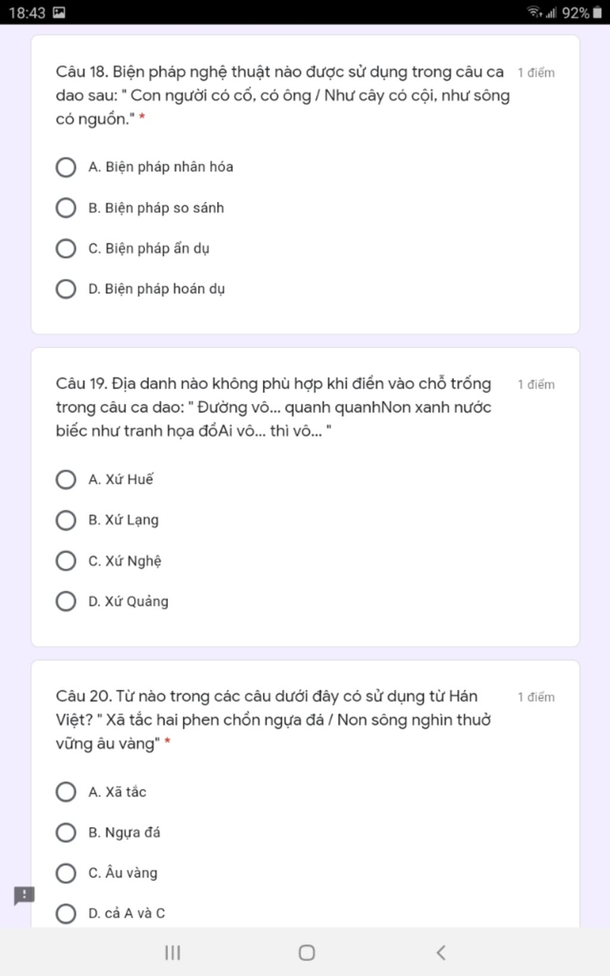Open recent apps from navigation bar
The width and height of the screenshot is (610, 976).
click(x=173, y=952)
